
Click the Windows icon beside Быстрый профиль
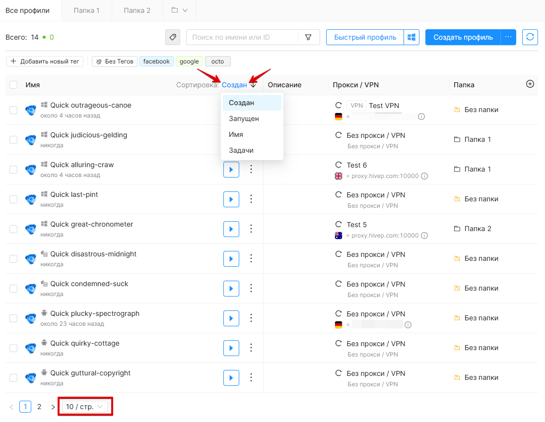411,37
